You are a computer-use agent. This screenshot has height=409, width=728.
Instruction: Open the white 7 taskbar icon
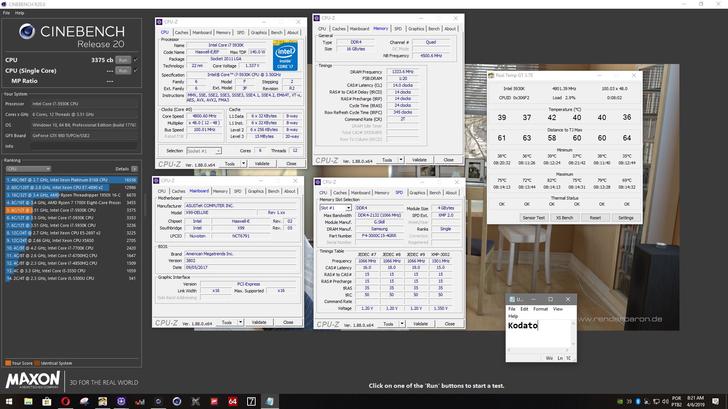(x=251, y=401)
